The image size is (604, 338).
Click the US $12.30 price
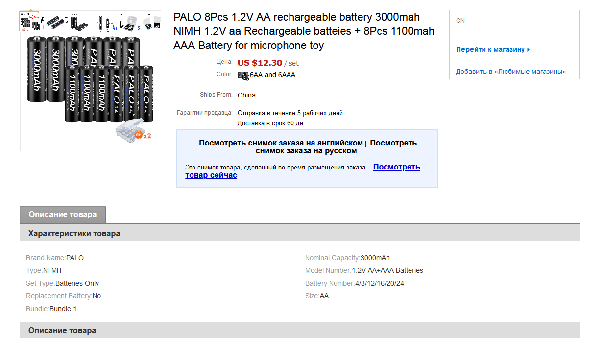[260, 63]
